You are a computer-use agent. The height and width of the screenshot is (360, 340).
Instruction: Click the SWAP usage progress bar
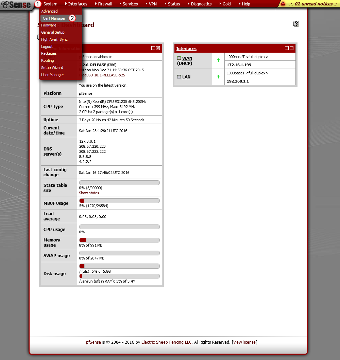[119, 253]
